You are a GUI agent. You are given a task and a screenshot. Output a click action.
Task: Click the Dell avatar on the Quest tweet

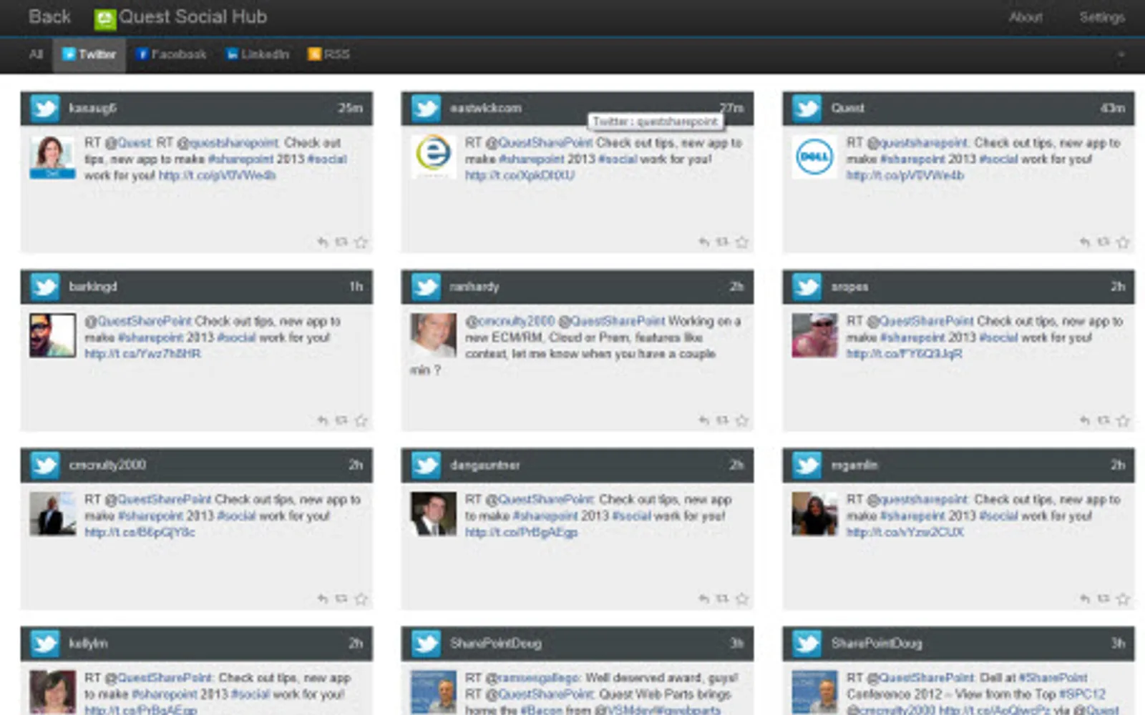pos(814,157)
